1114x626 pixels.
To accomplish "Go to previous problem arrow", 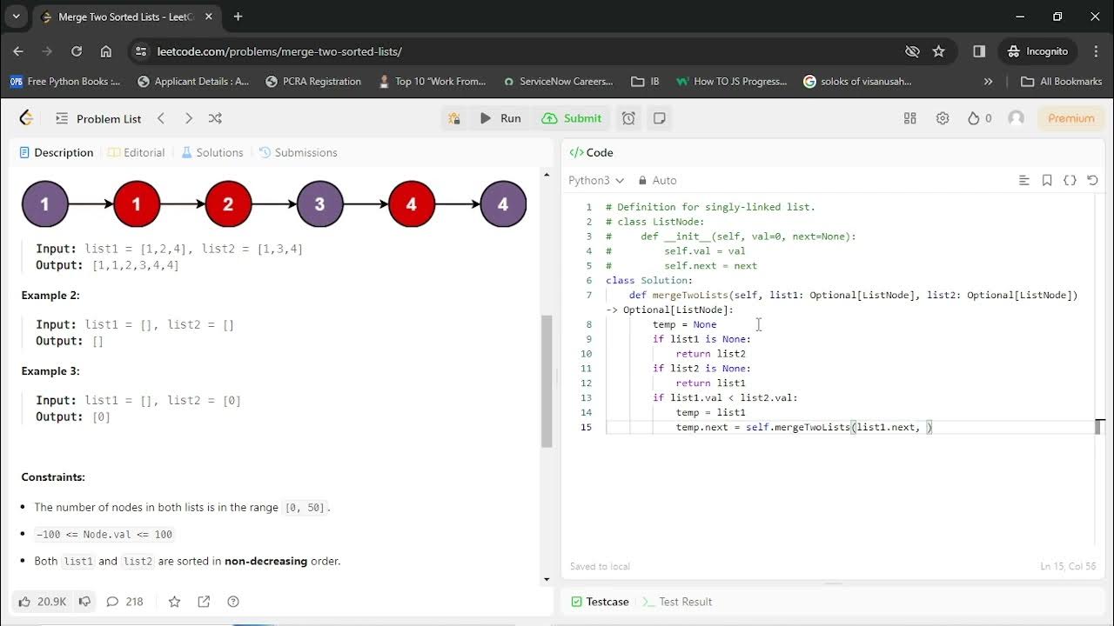I will pyautogui.click(x=161, y=118).
